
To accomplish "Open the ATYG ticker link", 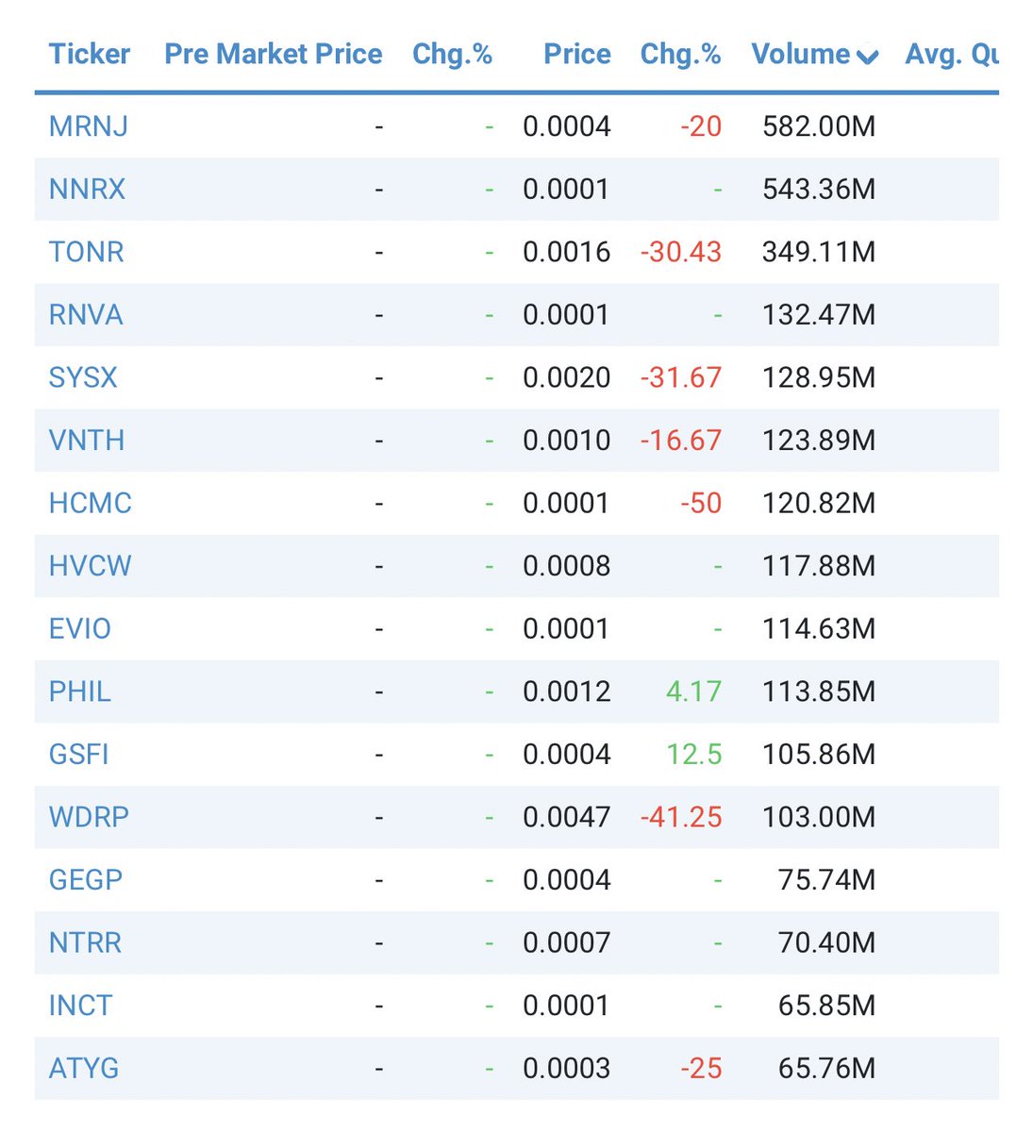I will pyautogui.click(x=84, y=1069).
